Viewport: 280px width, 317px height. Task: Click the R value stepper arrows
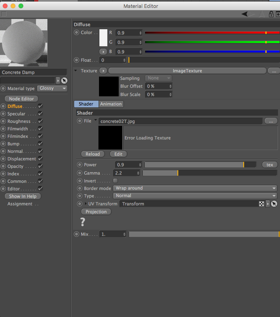pos(140,33)
